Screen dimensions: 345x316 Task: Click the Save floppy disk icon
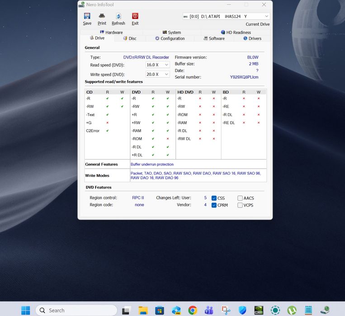click(x=87, y=16)
